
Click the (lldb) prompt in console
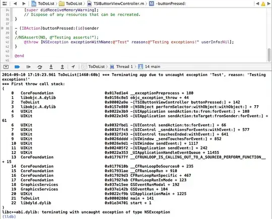[9, 216]
